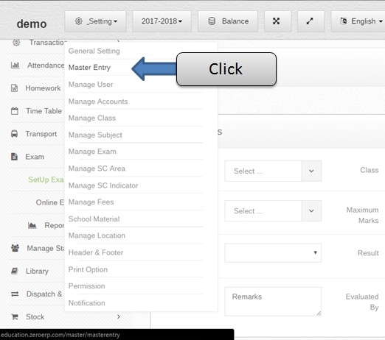Expand the Stock sidebar chevron

pyautogui.click(x=119, y=316)
